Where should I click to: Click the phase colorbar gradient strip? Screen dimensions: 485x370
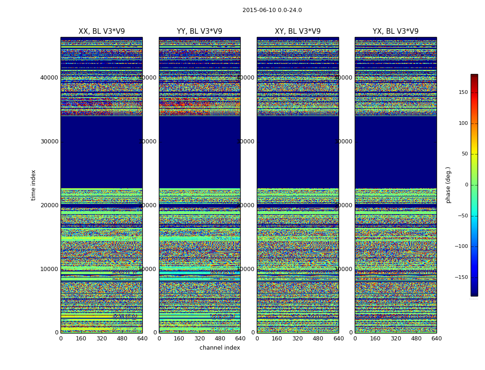coord(474,185)
